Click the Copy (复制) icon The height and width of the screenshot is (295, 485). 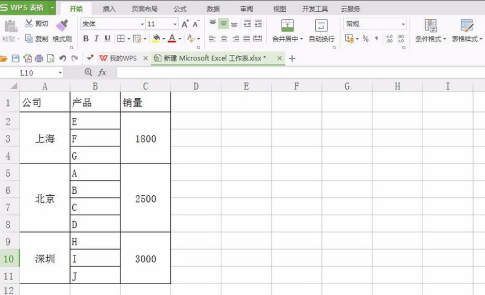pos(29,39)
